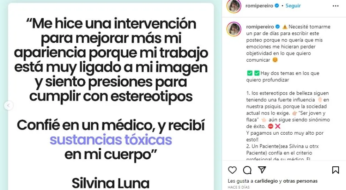The image size is (346, 190).
Task: Click the HACE 5 DÍAS timestamp
Action: (239, 187)
